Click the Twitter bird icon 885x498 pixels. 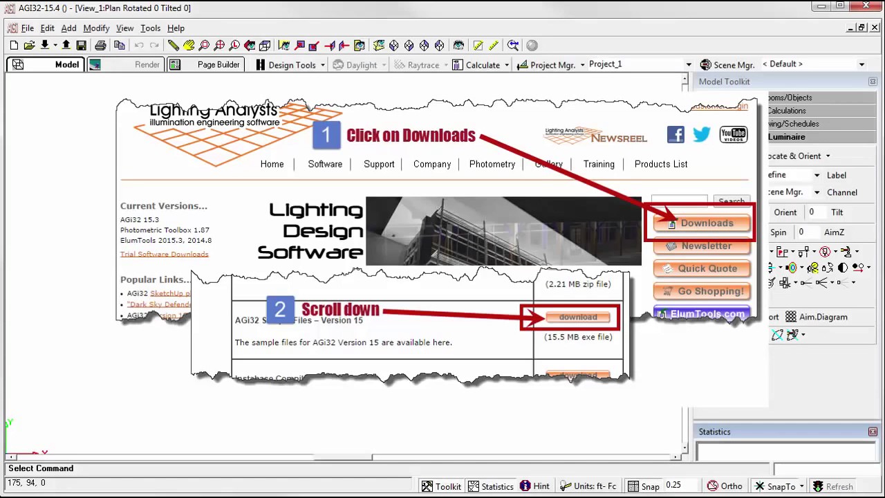click(x=701, y=134)
